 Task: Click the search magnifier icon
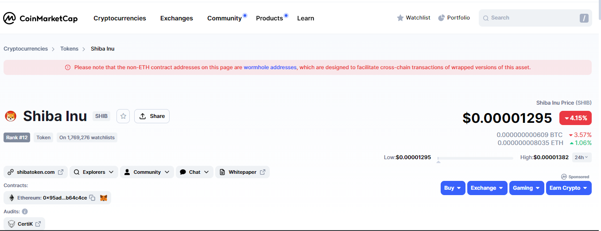[486, 18]
